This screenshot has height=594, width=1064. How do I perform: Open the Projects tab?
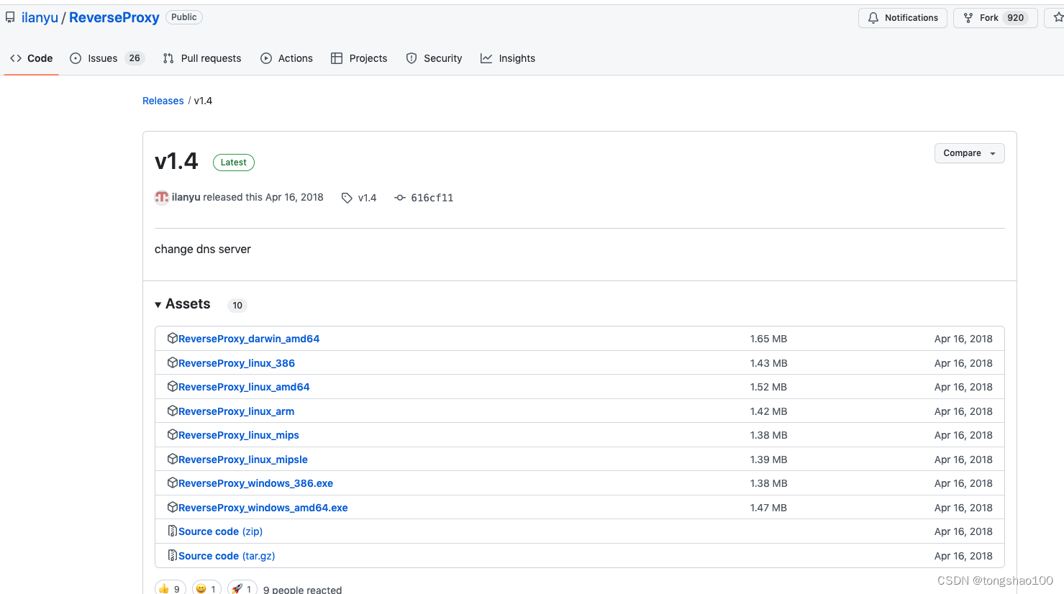359,58
